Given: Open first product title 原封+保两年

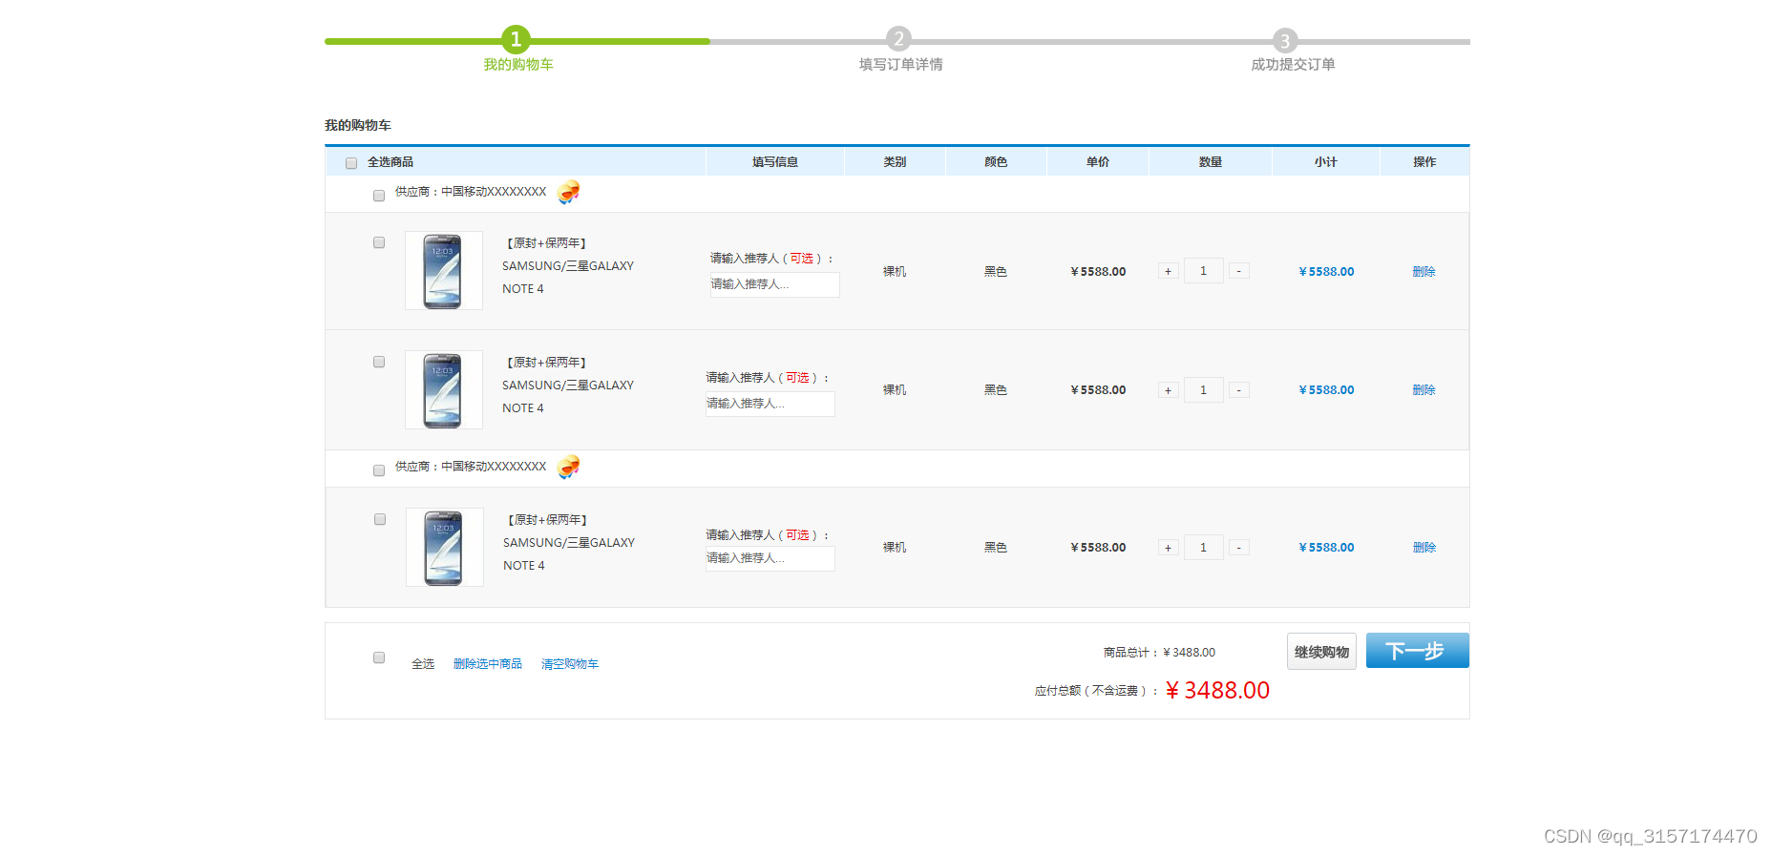Looking at the screenshot, I should pos(546,243).
